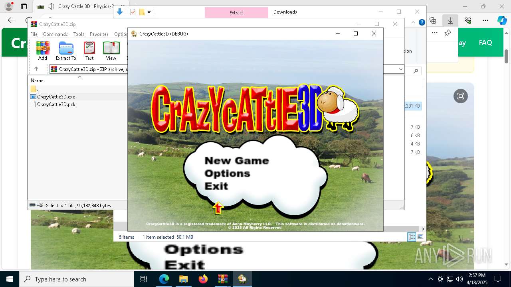511x287 pixels.
Task: Open Microsoft Edge from the taskbar
Action: [x=164, y=279]
